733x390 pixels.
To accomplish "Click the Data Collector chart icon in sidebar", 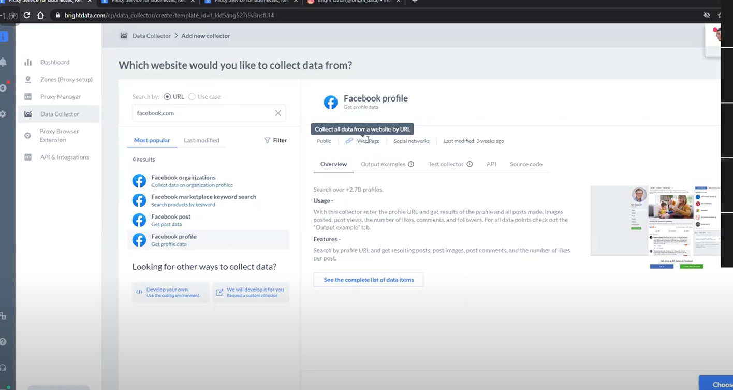I will click(28, 114).
